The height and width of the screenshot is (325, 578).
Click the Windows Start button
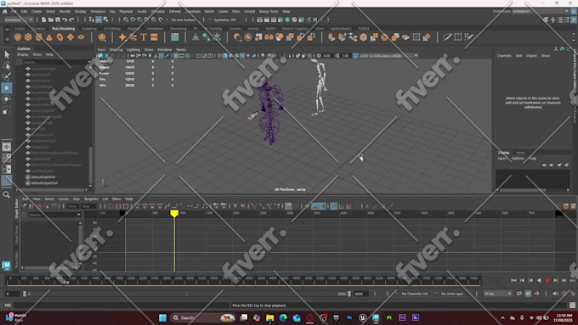pyautogui.click(x=162, y=317)
